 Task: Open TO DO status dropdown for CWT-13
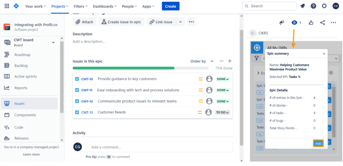pyautogui.click(x=222, y=112)
